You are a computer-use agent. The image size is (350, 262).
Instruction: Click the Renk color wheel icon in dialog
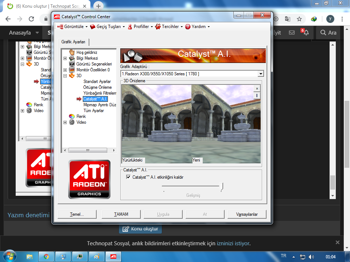tap(72, 116)
